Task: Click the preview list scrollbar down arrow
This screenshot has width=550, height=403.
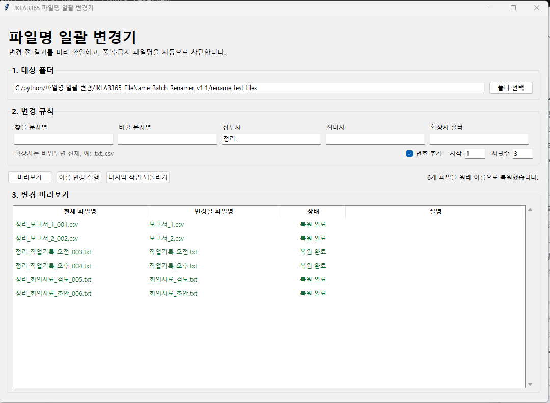Action: tap(530, 384)
